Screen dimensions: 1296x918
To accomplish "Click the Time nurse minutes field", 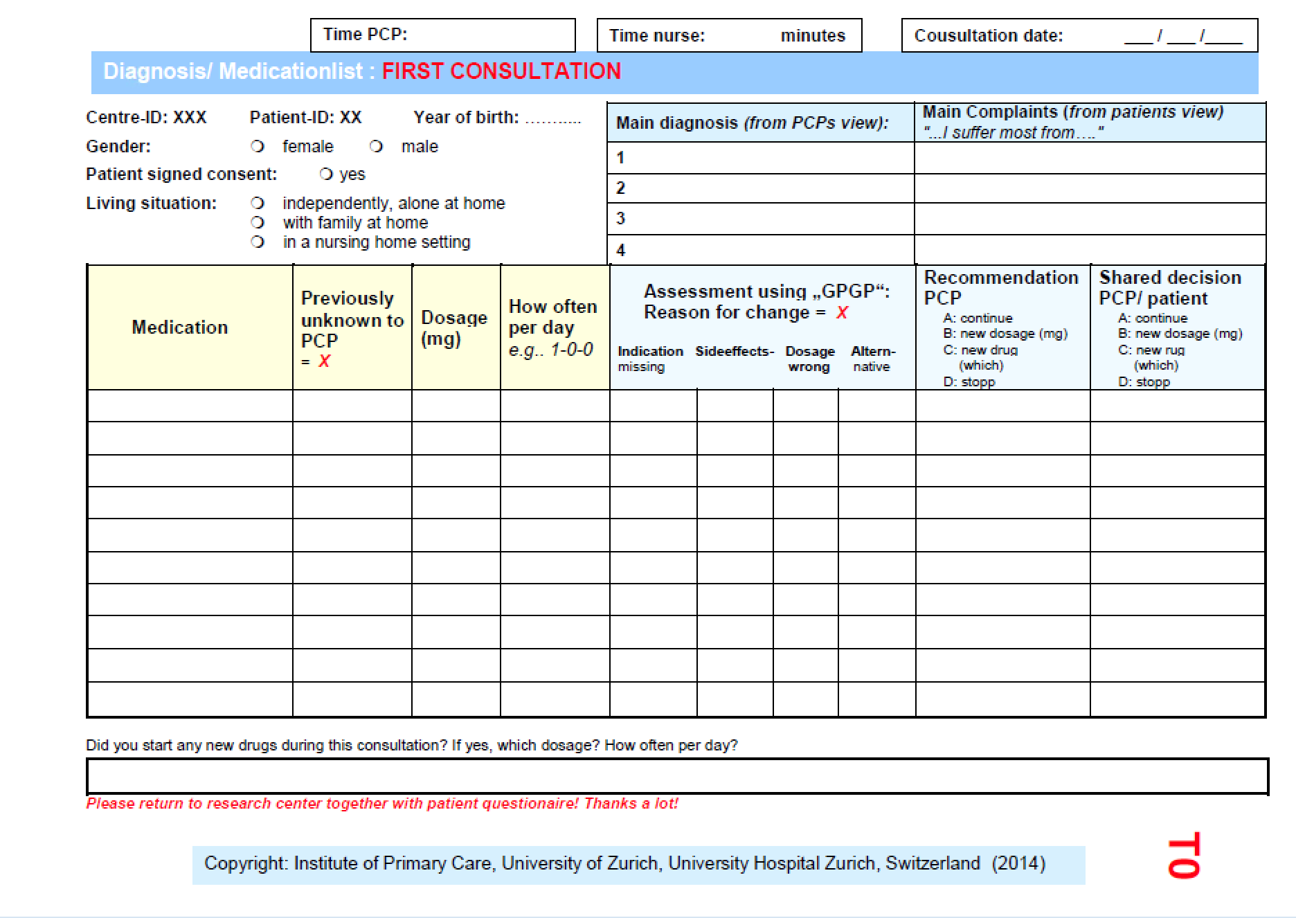I will [730, 35].
